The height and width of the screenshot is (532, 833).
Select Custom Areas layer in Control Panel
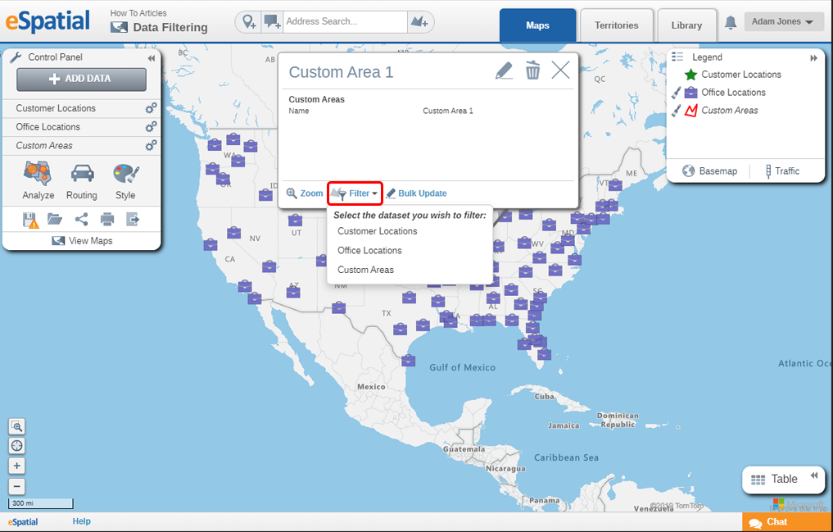(44, 146)
